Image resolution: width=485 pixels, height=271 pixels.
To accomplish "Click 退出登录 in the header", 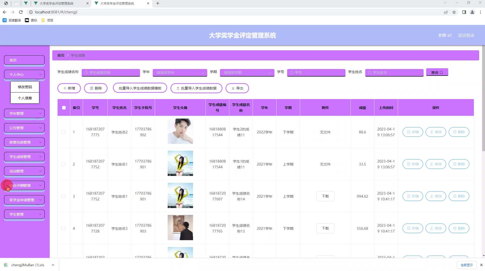I will click(x=466, y=35).
